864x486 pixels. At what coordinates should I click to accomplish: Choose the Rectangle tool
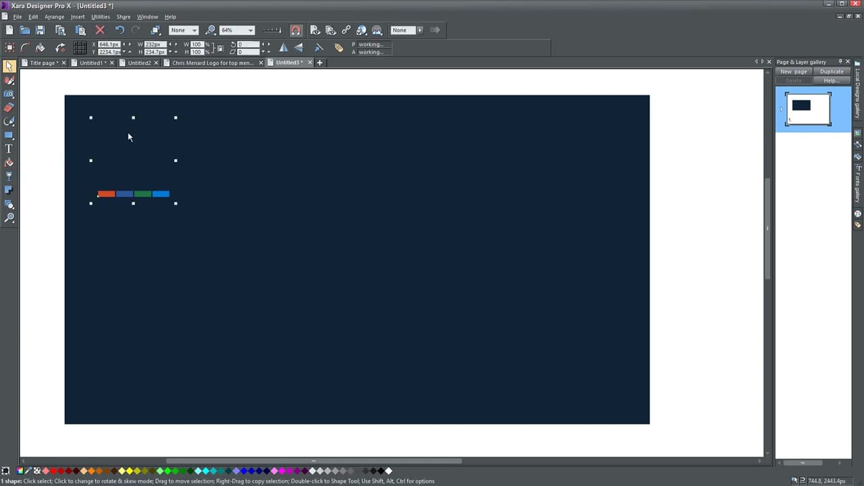tap(9, 134)
